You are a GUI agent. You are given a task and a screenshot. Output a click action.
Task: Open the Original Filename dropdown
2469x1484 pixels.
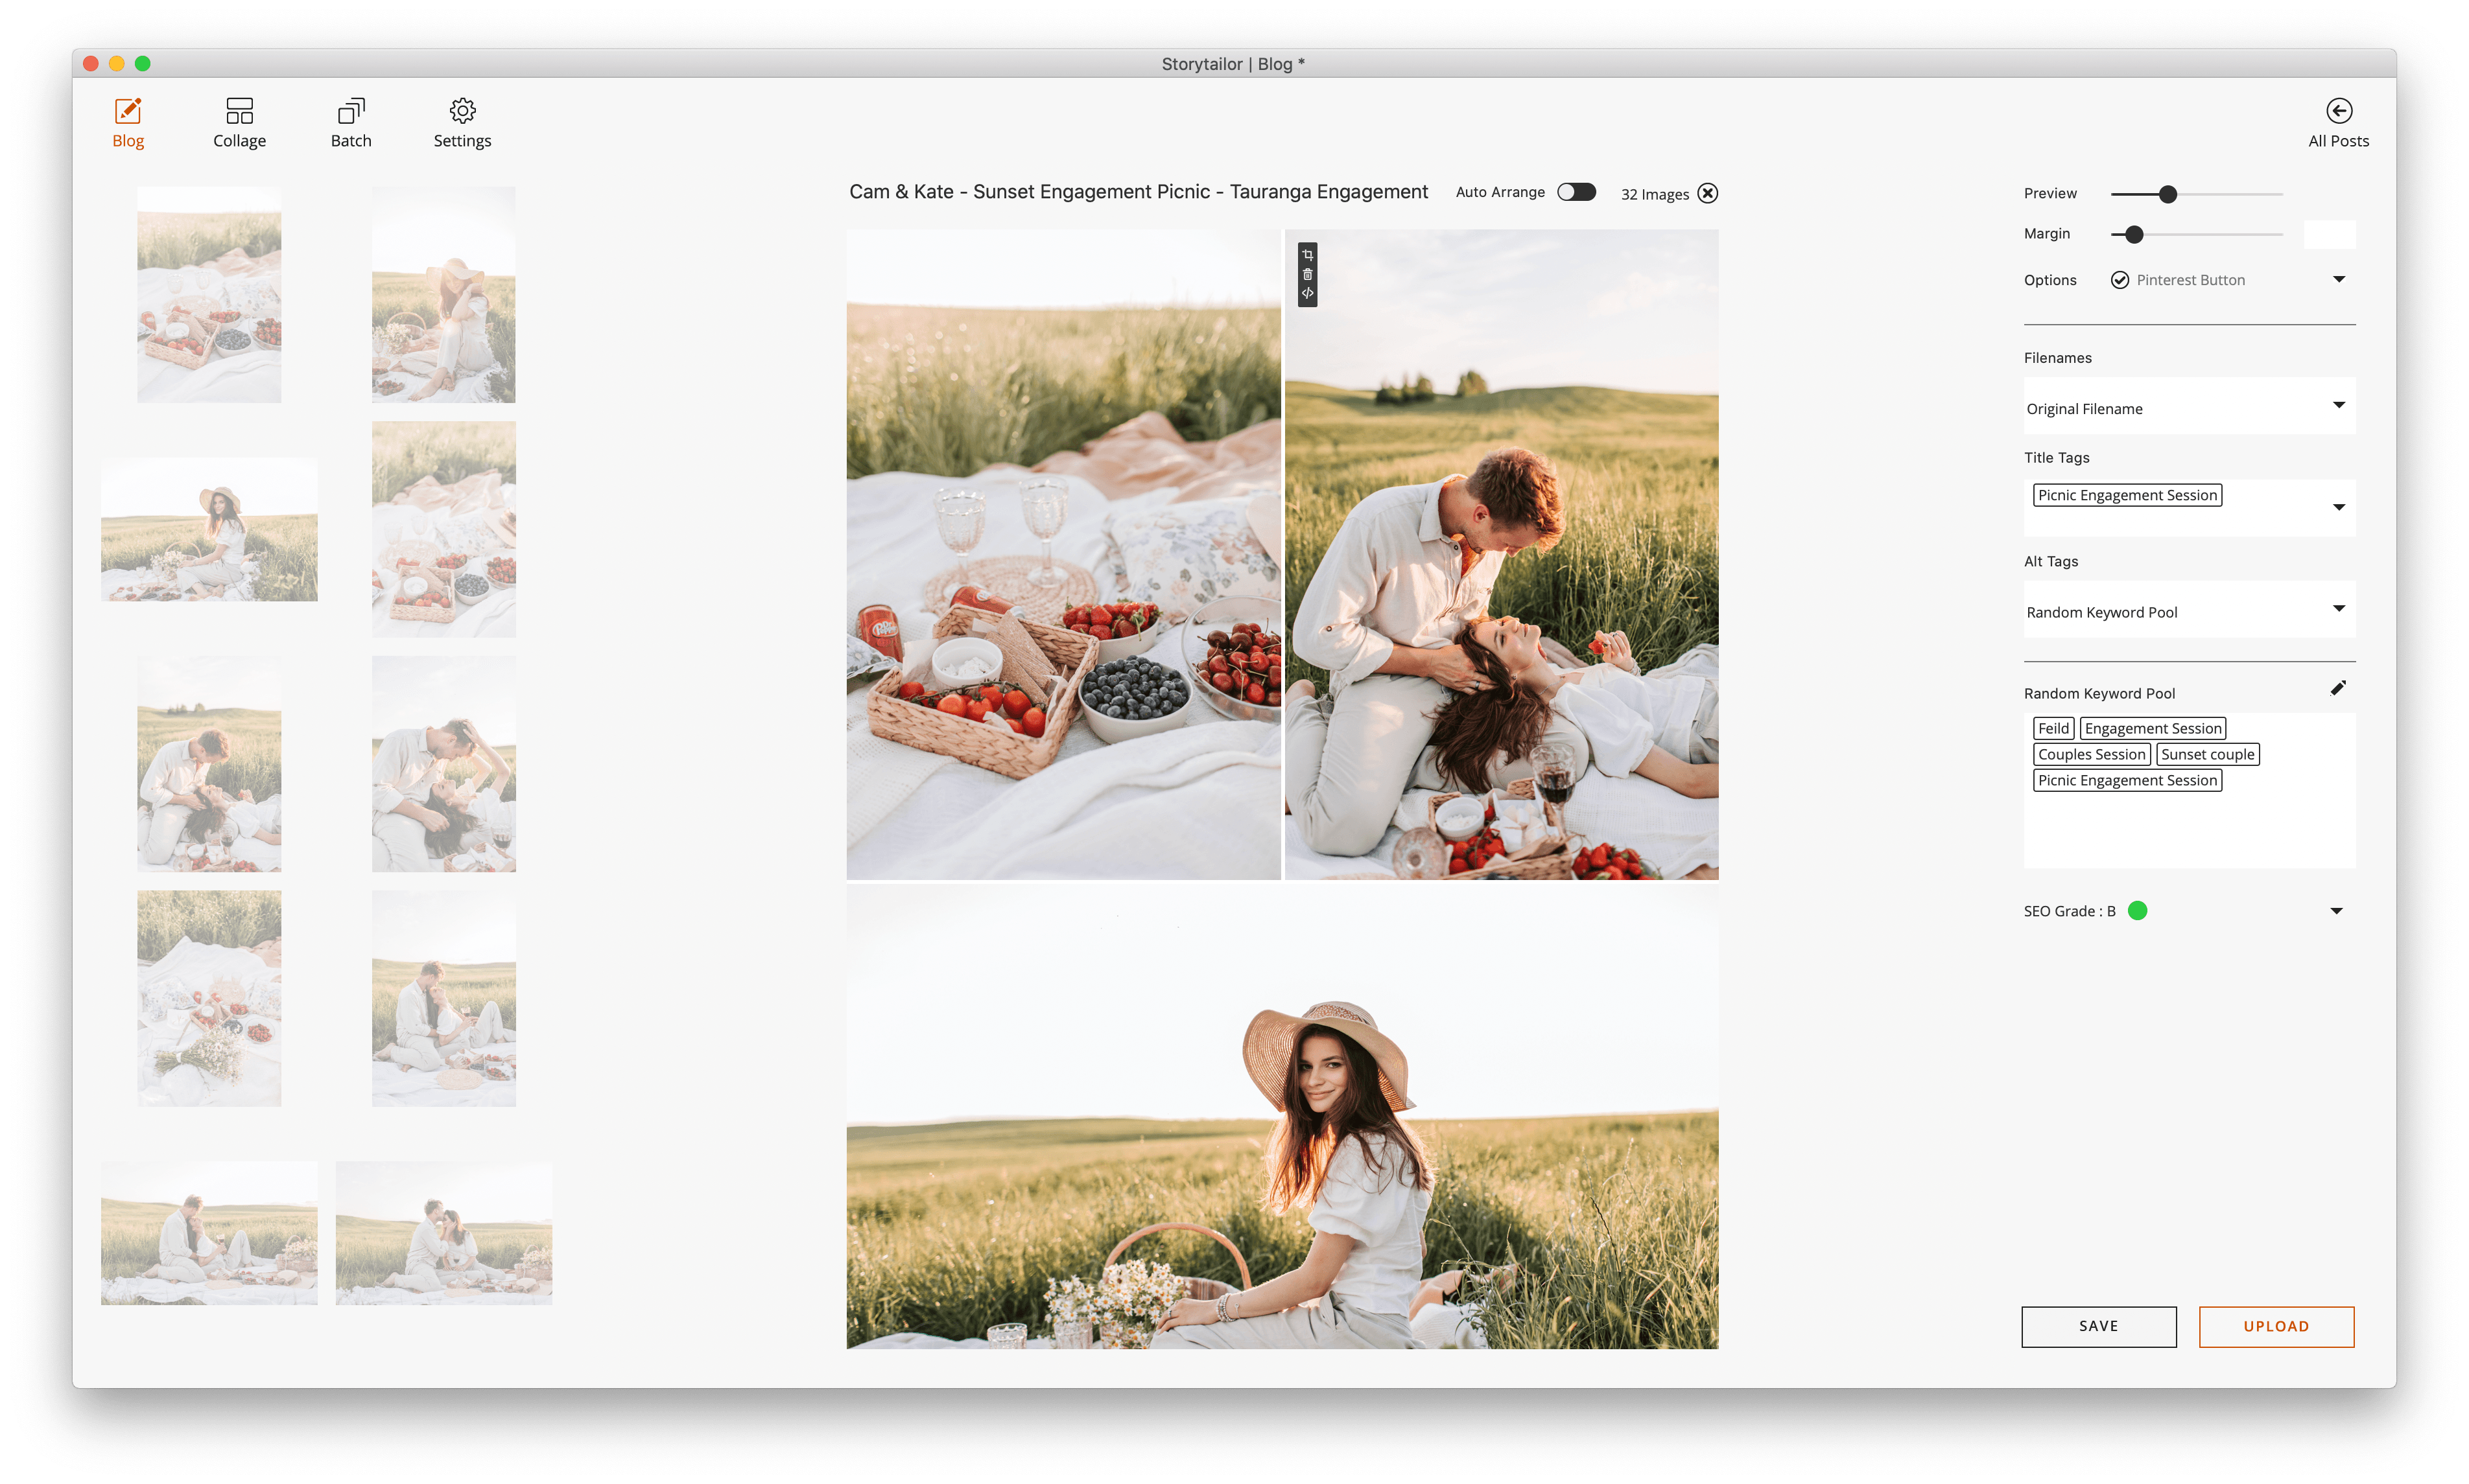coord(2190,407)
